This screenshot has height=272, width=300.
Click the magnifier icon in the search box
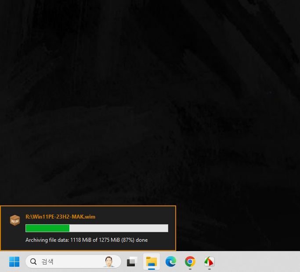(33, 261)
